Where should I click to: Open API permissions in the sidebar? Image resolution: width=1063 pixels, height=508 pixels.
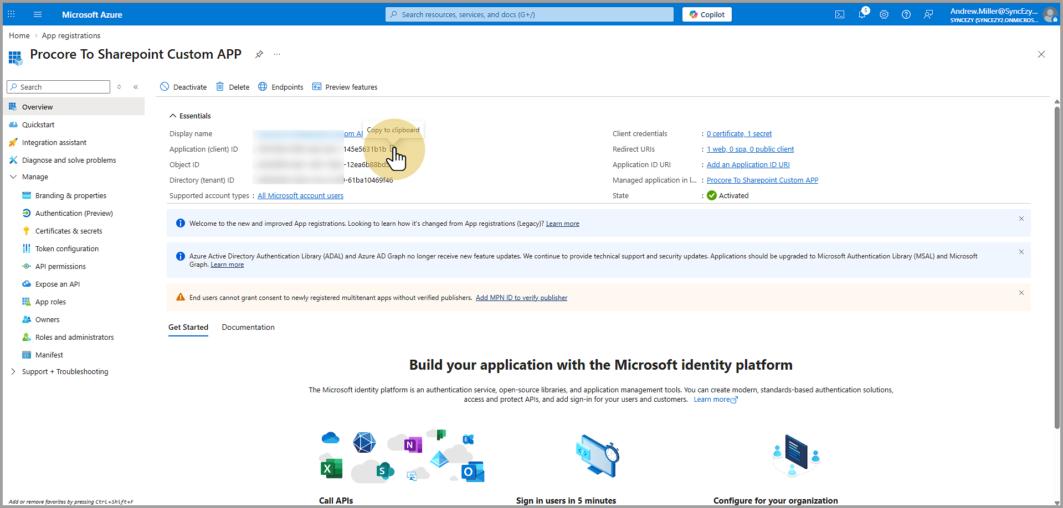tap(61, 266)
